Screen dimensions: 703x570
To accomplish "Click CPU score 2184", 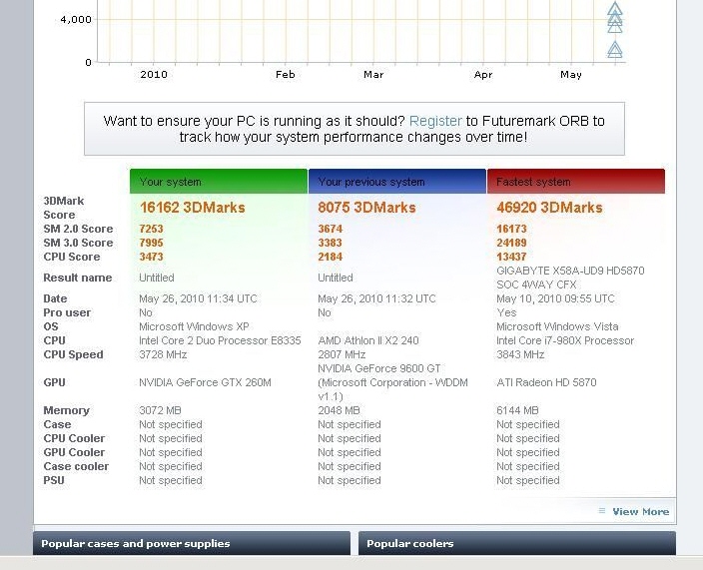I will tap(330, 257).
